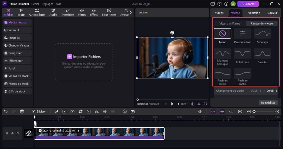Click the undo arrow in timeline toolbar
Image resolution: width=283 pixels, height=149 pixels.
tap(6, 111)
